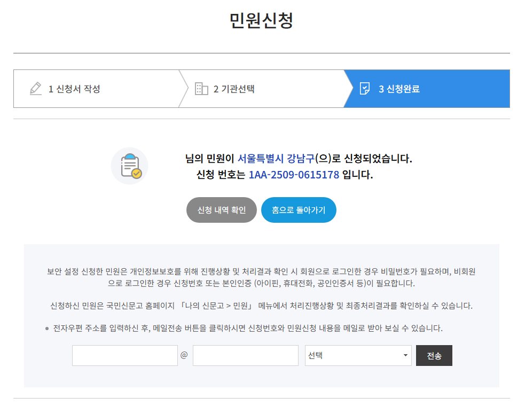This screenshot has width=525, height=406.
Task: Click the 전자우편 주소를 입력하신 후 notice line
Action: click(x=248, y=328)
